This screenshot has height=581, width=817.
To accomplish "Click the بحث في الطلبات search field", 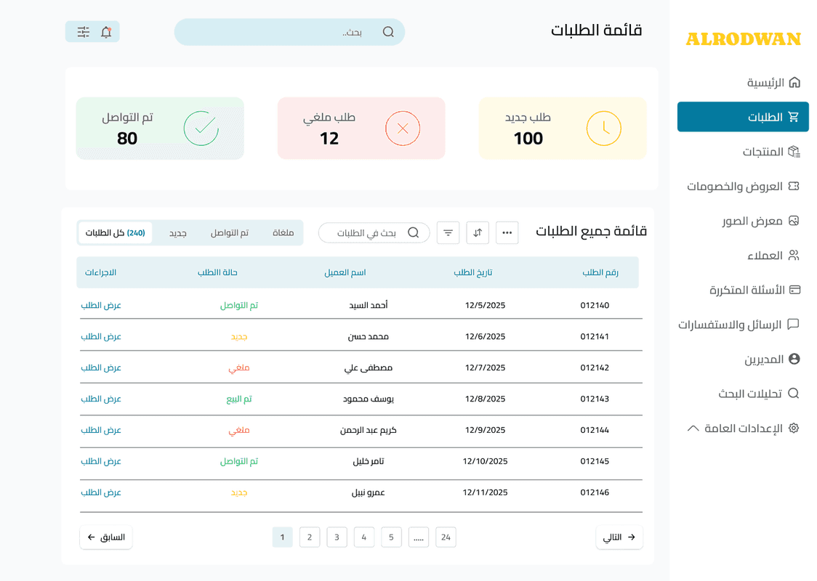I will point(374,232).
